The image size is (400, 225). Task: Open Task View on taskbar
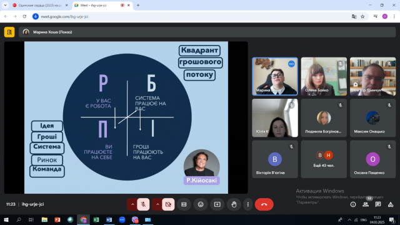[x=31, y=219]
